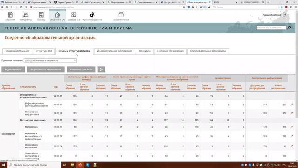Click the code cell 09.03.02
The image size is (298, 168).
[58, 105]
